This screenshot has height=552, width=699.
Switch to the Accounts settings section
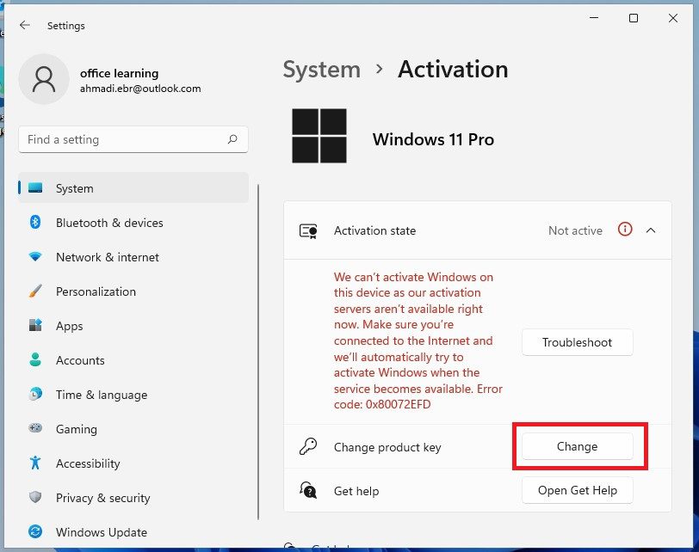tap(80, 360)
